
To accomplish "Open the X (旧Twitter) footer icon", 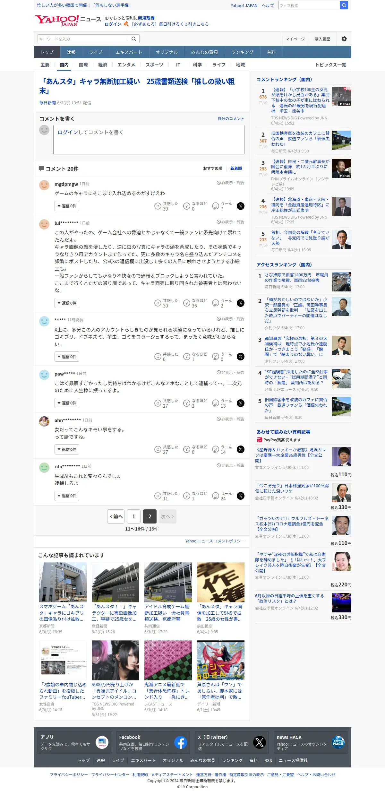I will [x=260, y=742].
